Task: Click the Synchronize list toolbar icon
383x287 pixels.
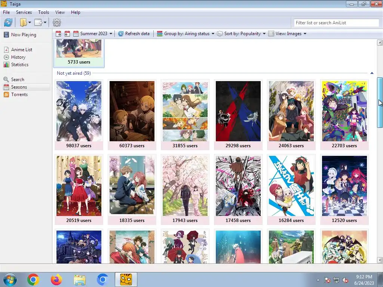Action: (x=8, y=23)
